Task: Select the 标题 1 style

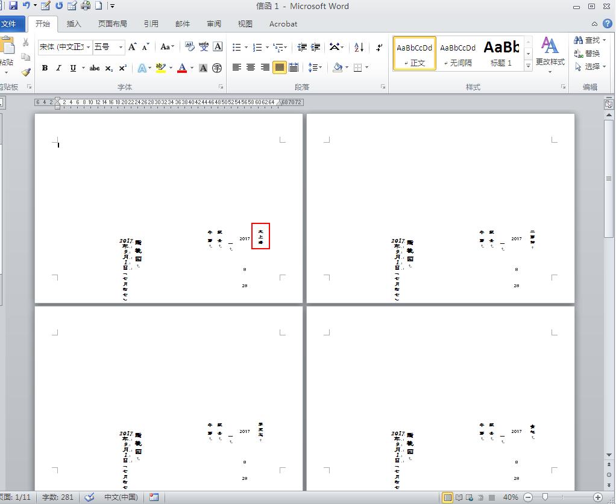Action: tap(501, 53)
